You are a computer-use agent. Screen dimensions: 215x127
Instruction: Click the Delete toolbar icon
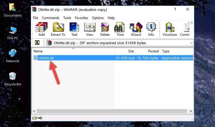tap(105, 29)
